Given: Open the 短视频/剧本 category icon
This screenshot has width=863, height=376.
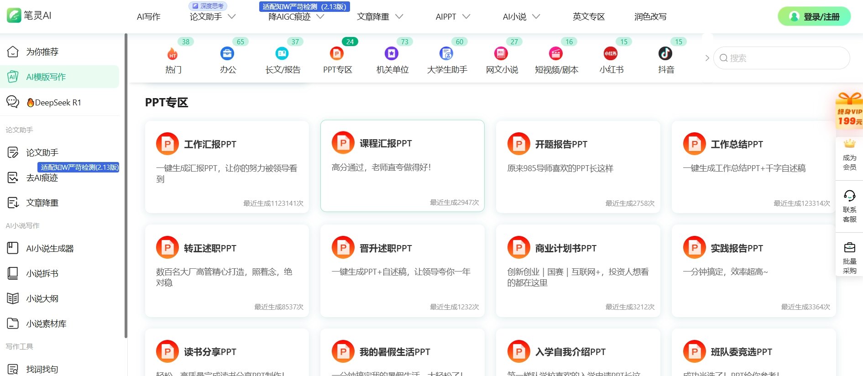Looking at the screenshot, I should tap(556, 54).
